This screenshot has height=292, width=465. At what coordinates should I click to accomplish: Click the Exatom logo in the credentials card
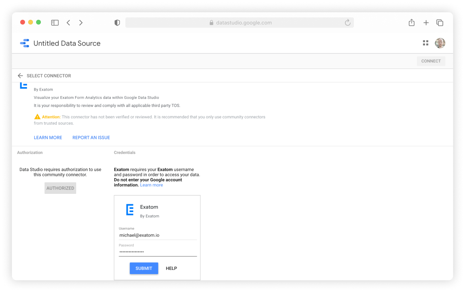[130, 210]
